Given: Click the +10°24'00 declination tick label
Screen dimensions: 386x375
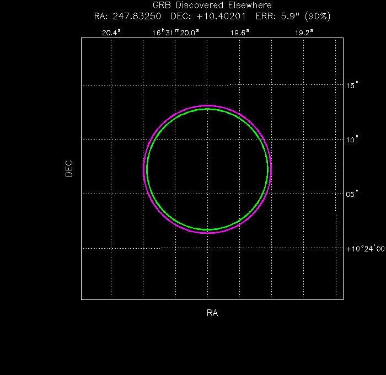Looking at the screenshot, I should tap(365, 249).
